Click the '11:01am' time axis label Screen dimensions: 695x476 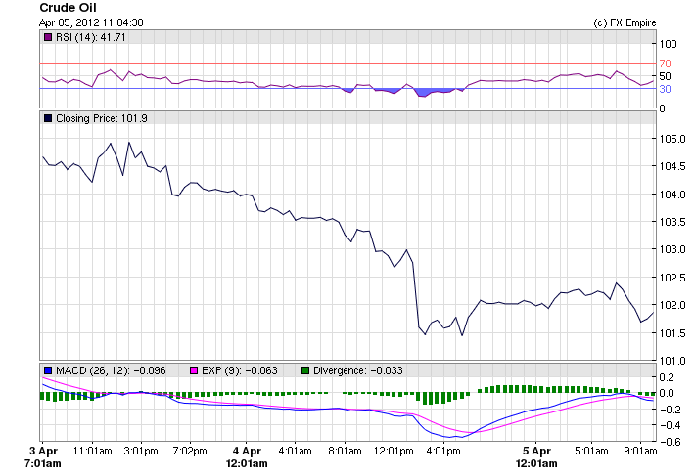[93, 452]
